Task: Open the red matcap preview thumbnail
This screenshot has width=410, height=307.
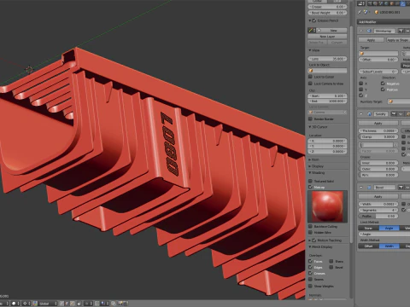Action: coord(327,206)
